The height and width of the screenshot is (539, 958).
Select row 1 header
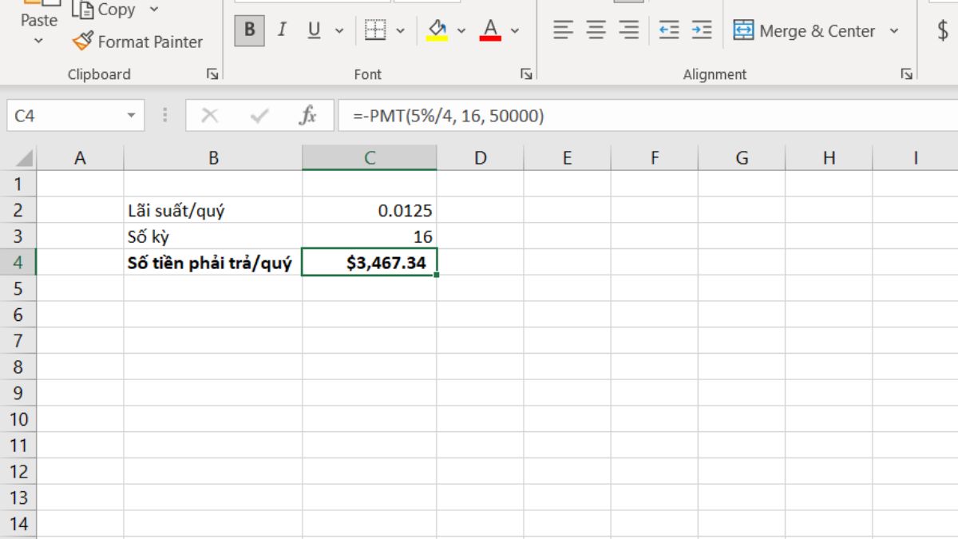18,184
